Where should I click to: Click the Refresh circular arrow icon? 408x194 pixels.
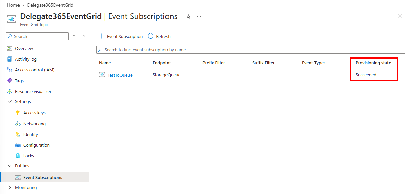tap(151, 36)
